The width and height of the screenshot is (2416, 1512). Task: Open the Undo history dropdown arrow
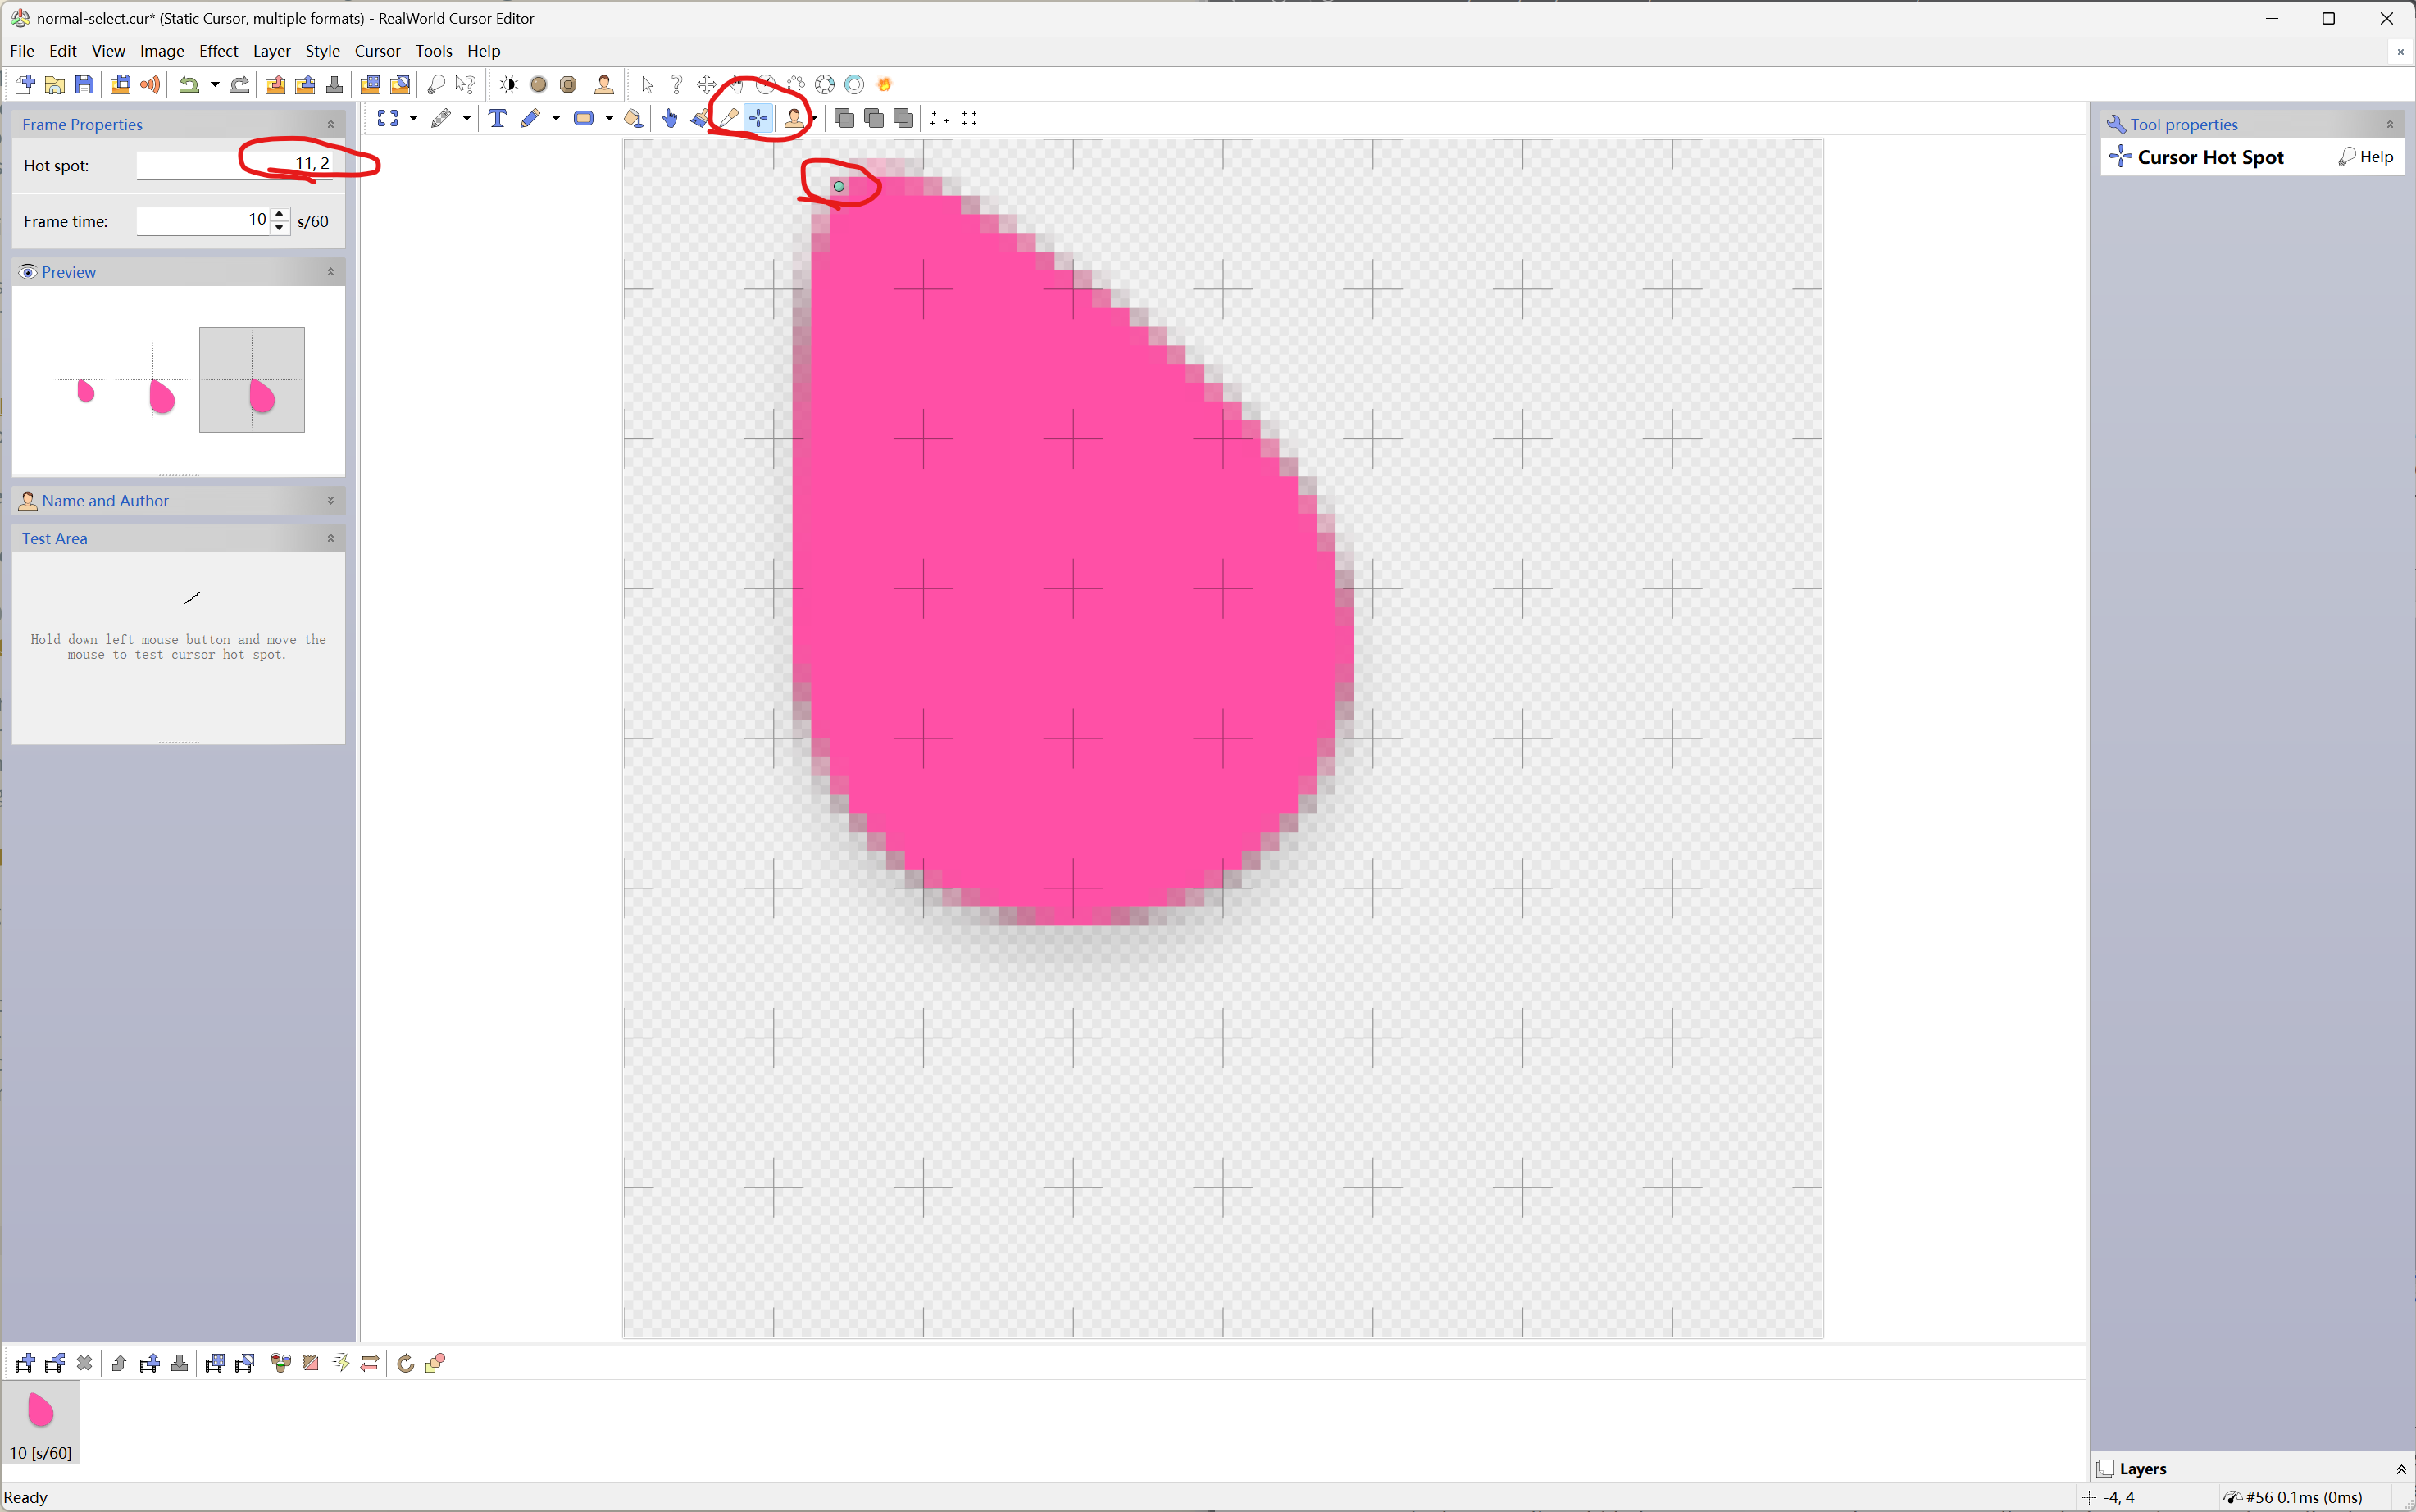pos(214,85)
